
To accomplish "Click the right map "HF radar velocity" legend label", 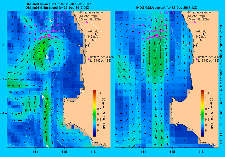I will pyautogui.click(x=199, y=12).
